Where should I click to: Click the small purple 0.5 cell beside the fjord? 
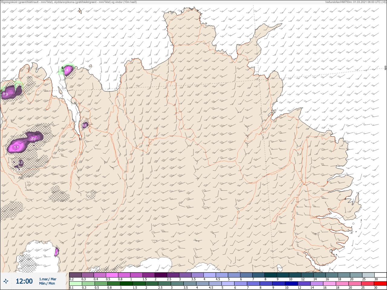point(85,125)
